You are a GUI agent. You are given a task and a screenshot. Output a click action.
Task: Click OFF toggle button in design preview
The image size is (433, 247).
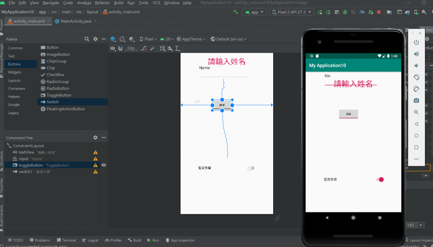point(222,105)
